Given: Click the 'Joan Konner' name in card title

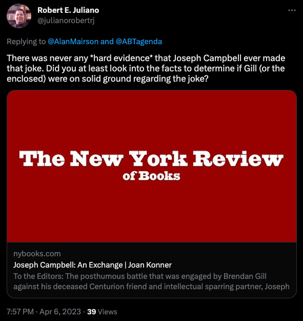Looking at the screenshot, I should pos(150,265).
